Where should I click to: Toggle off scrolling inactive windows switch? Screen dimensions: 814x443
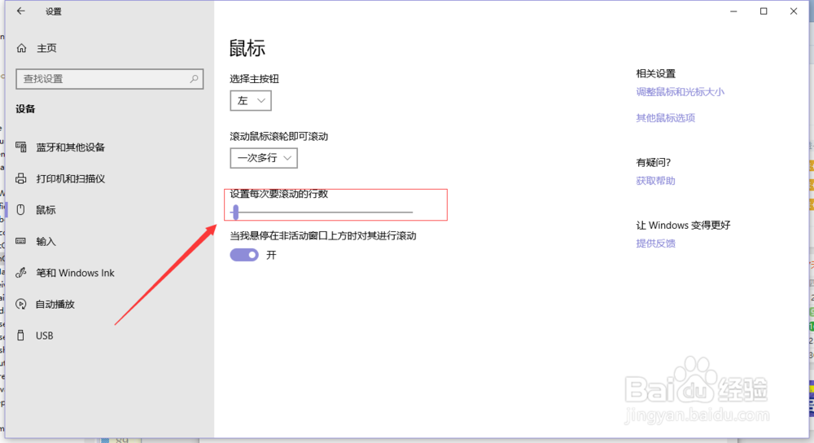pyautogui.click(x=244, y=255)
